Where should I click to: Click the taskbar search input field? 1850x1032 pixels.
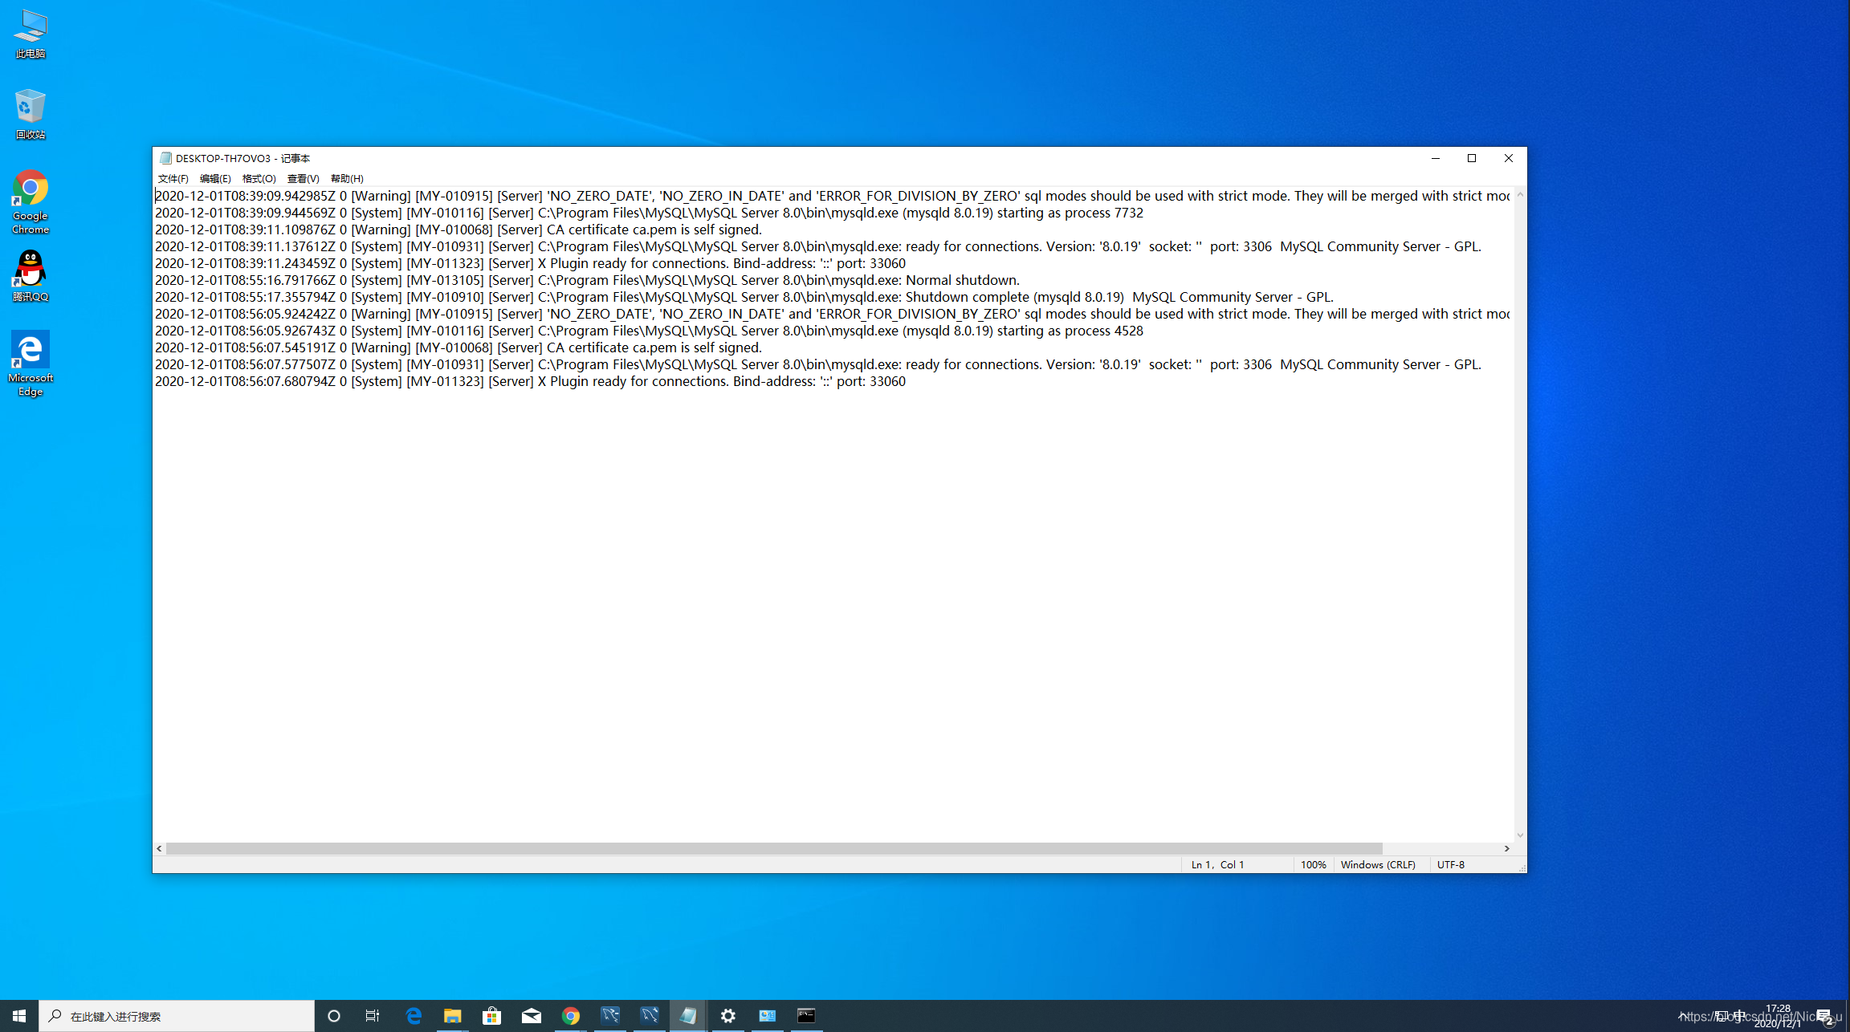click(x=177, y=1016)
